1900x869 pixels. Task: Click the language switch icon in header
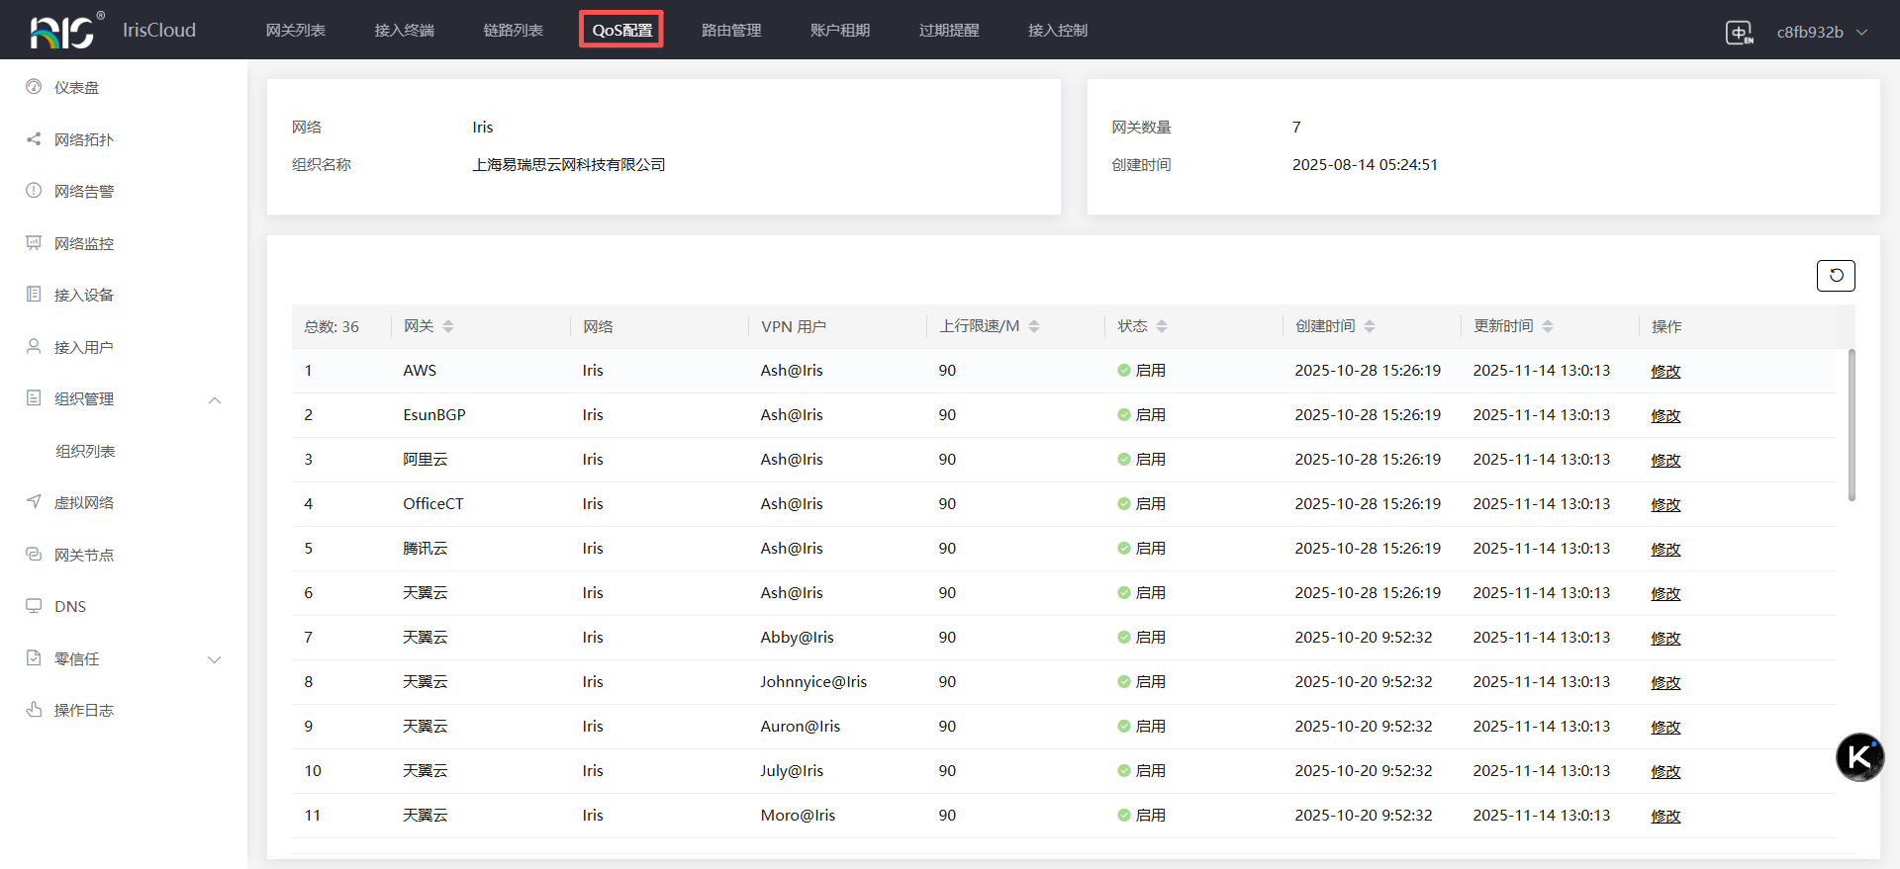(1739, 32)
